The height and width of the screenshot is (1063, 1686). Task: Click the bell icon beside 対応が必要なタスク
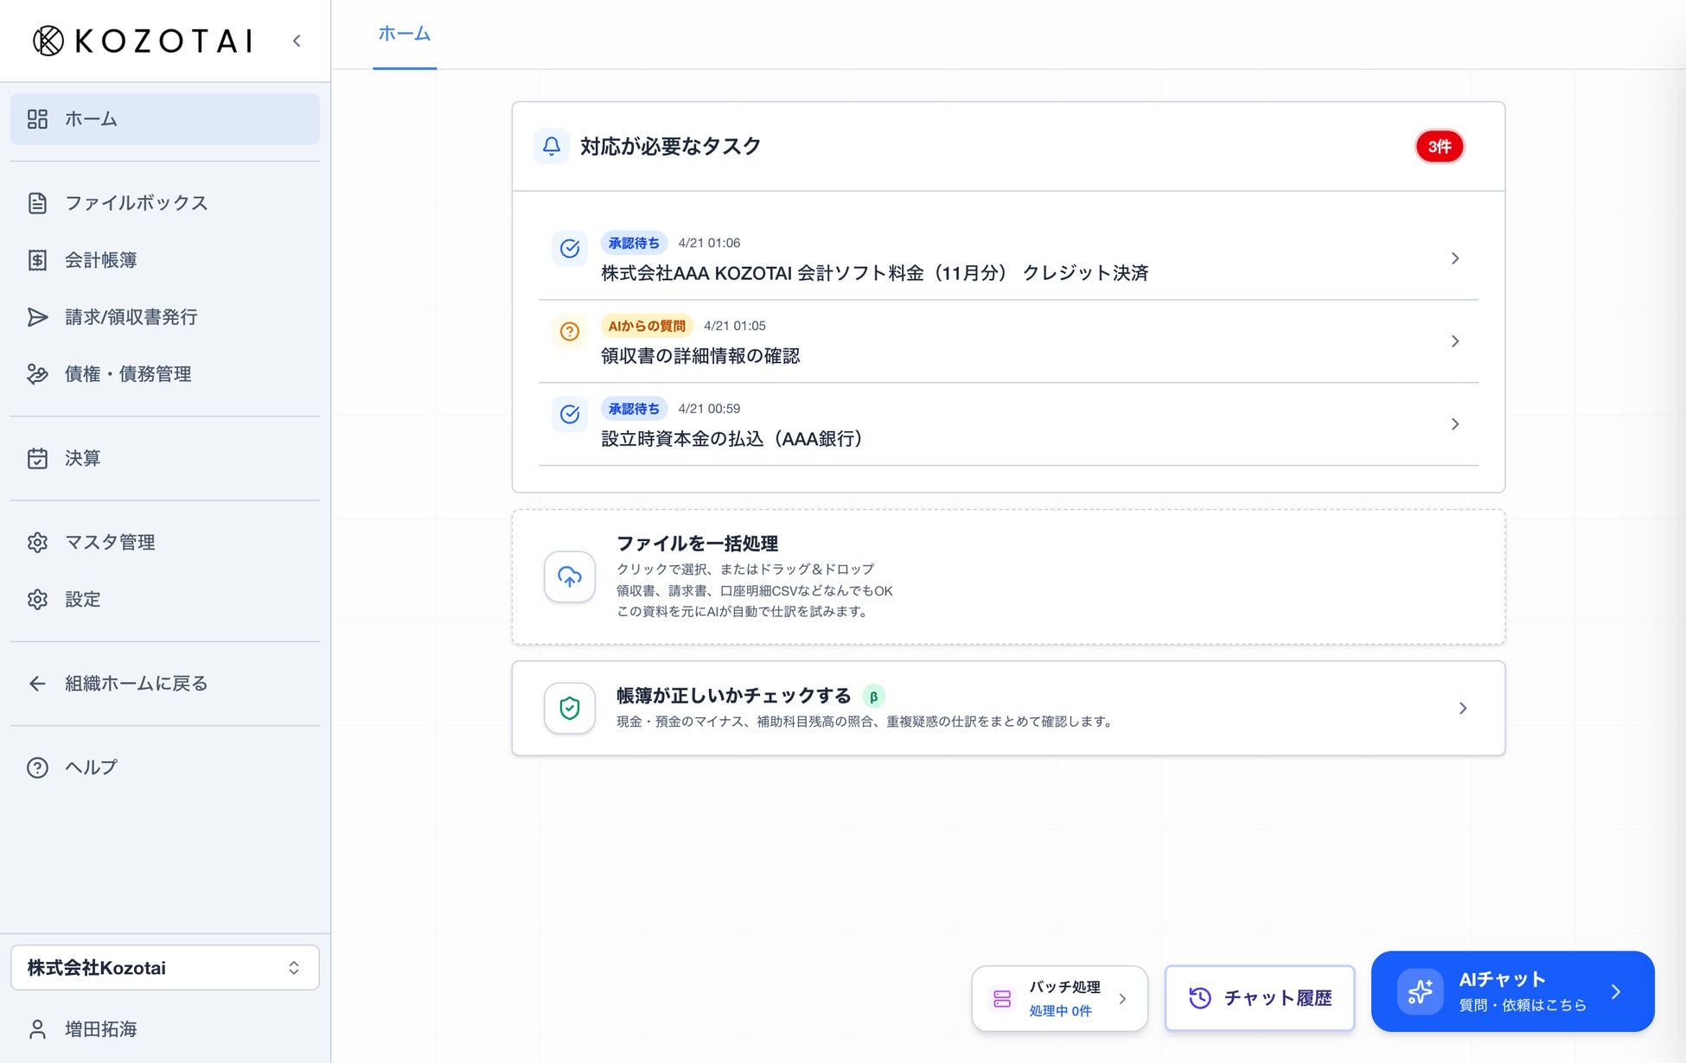pyautogui.click(x=551, y=146)
